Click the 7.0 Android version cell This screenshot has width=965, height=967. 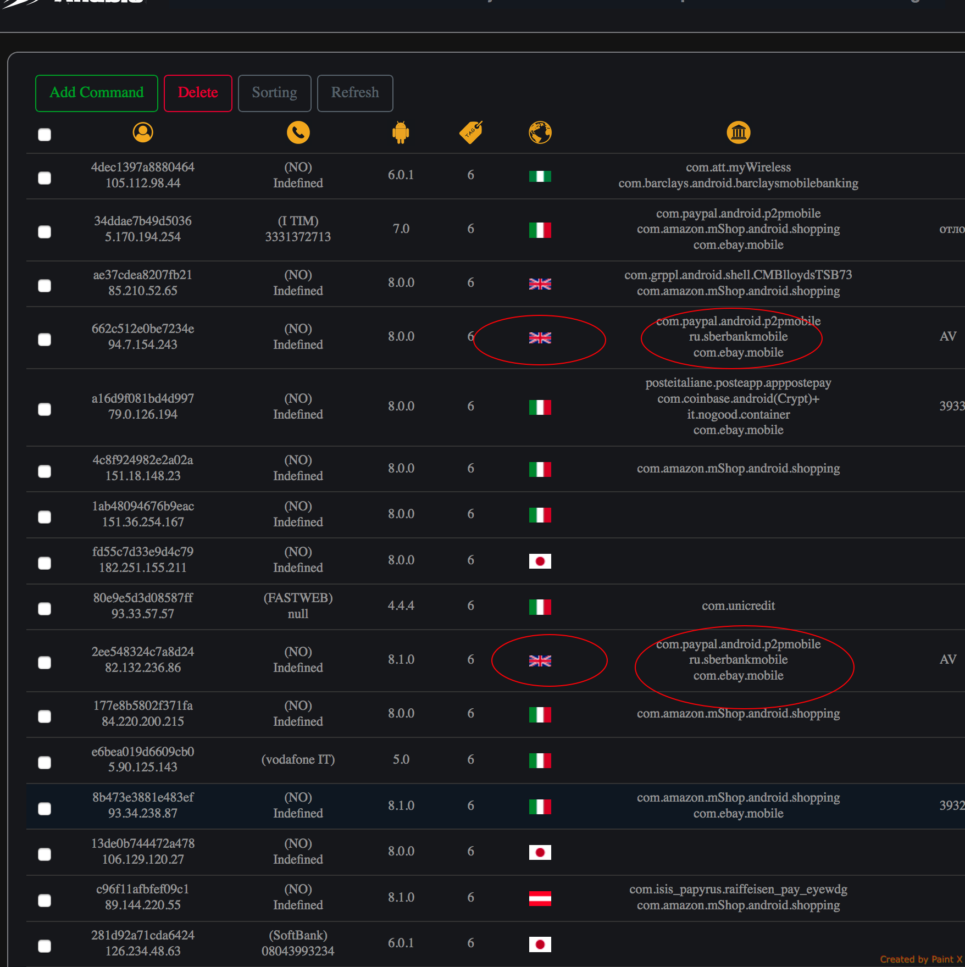401,229
